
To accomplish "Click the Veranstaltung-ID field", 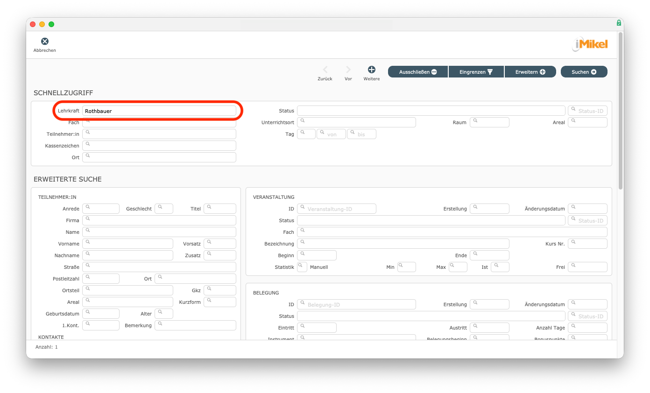I will tap(337, 209).
